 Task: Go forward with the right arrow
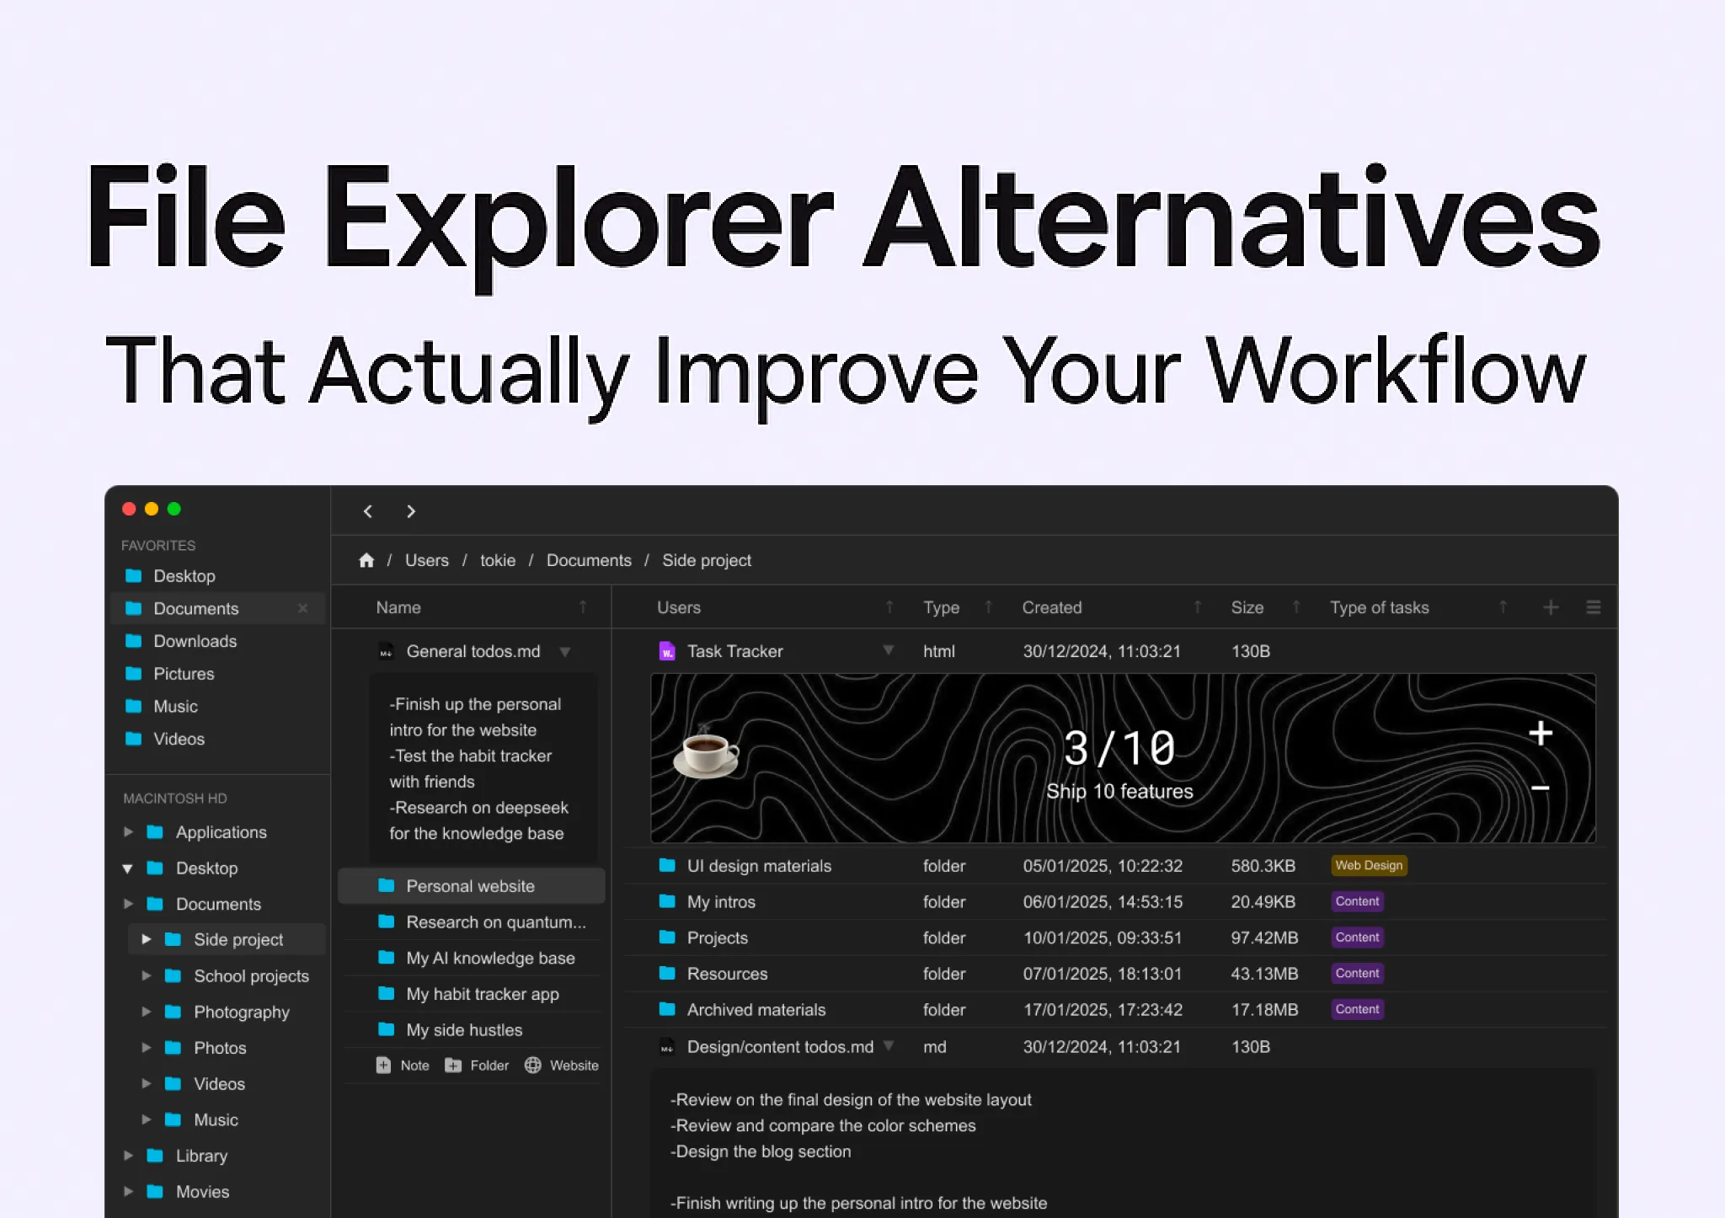411,511
